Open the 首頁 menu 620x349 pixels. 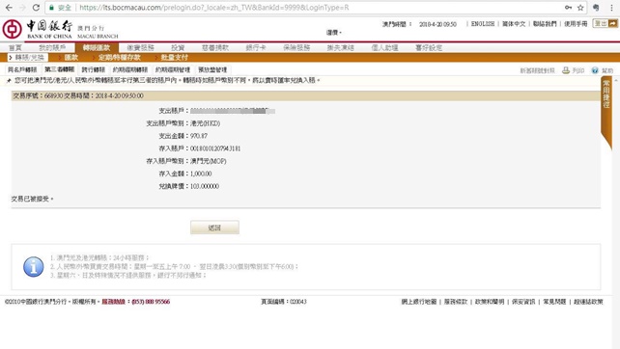pos(15,48)
